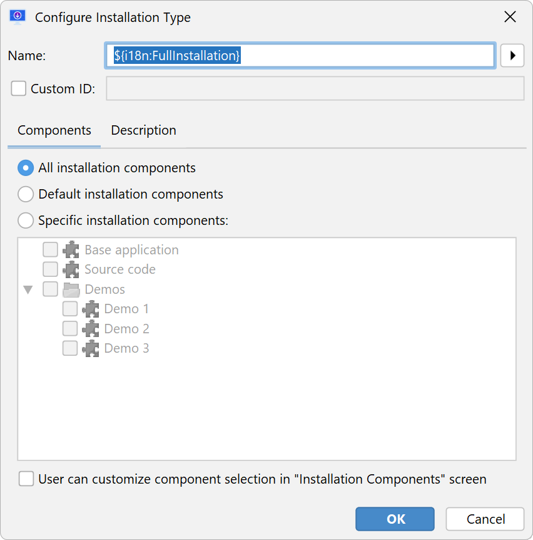Collapse the Demos tree node
This screenshot has height=540, width=533.
click(x=28, y=289)
